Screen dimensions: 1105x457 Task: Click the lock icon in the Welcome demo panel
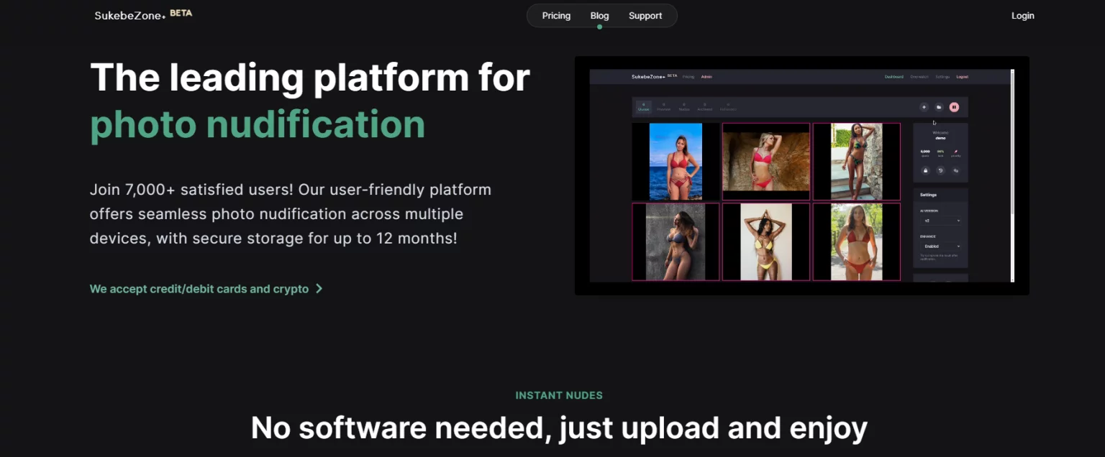(x=925, y=170)
